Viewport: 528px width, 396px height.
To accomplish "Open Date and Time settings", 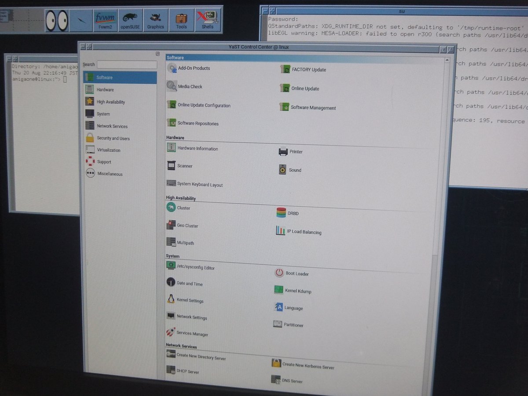I will tap(184, 283).
